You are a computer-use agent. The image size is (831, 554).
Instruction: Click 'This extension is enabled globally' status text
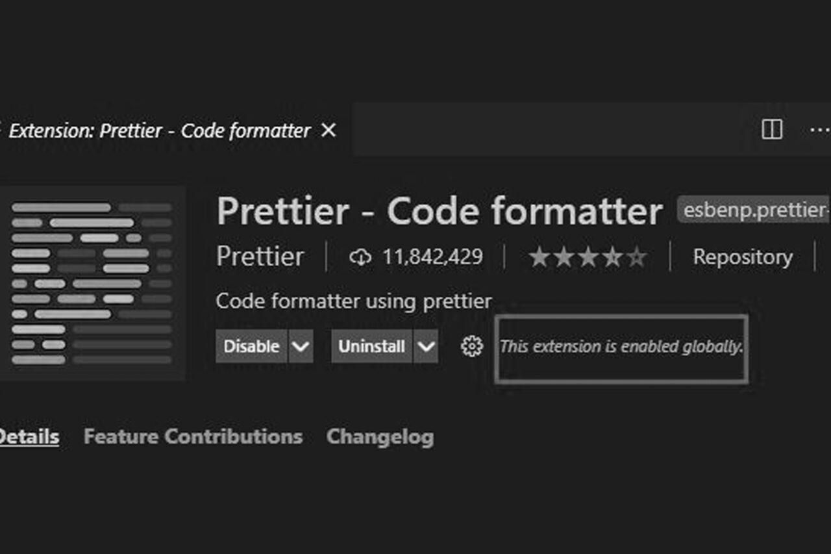621,346
